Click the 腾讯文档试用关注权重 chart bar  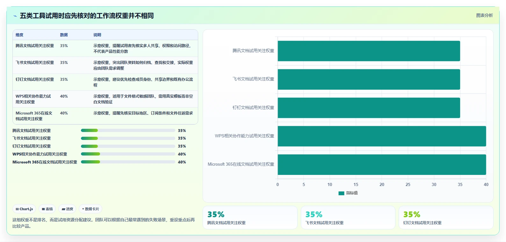click(369, 51)
